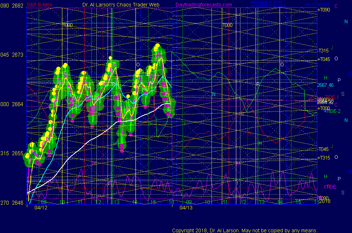
Task: Click the T000 label in the 04/13 session
Action: [228, 25]
